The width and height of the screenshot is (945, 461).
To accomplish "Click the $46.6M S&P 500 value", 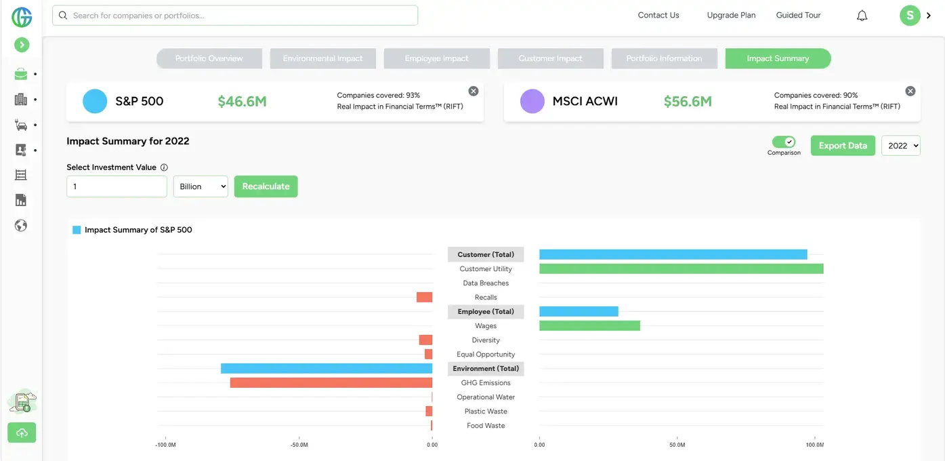I will point(242,102).
